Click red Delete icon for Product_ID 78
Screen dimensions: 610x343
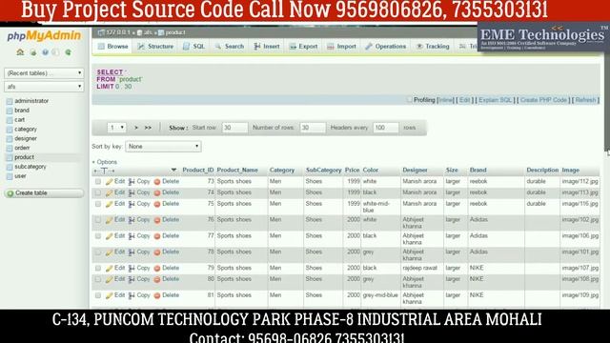(x=157, y=252)
